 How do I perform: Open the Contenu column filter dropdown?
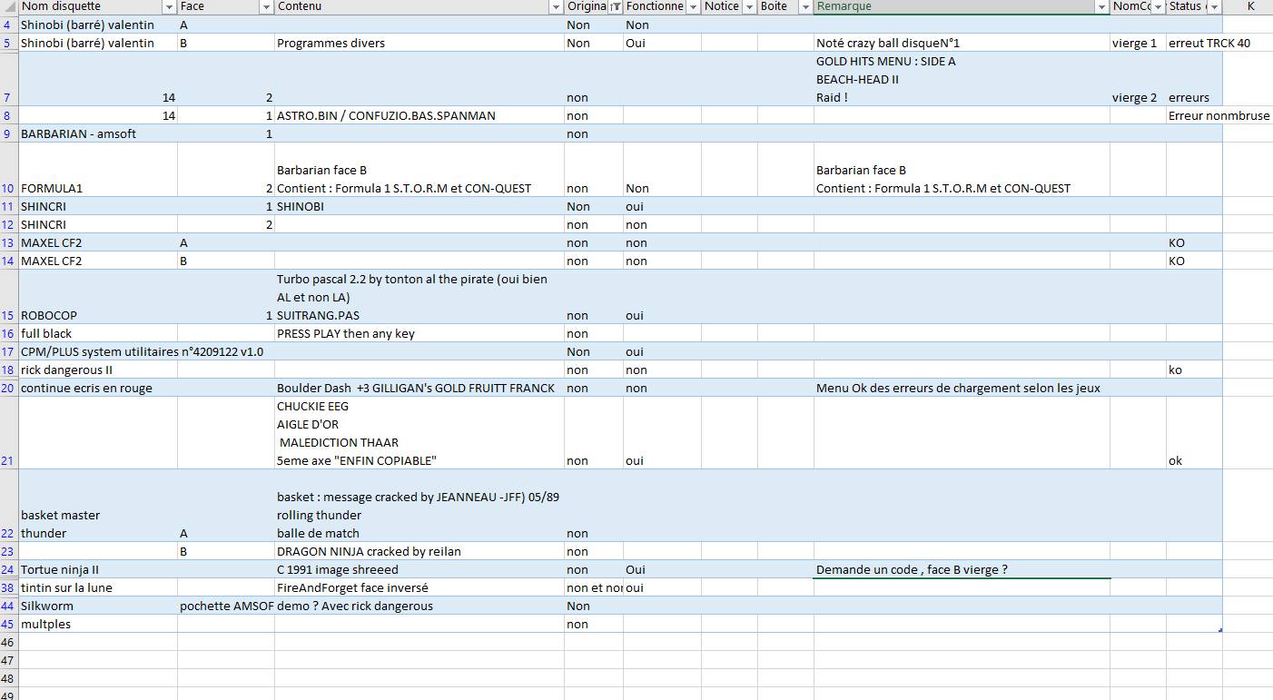[556, 7]
